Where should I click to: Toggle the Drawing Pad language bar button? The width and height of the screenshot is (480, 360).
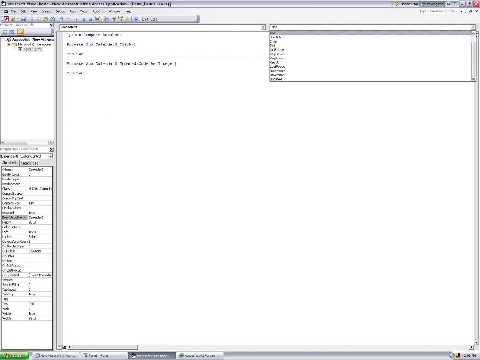point(432,4)
